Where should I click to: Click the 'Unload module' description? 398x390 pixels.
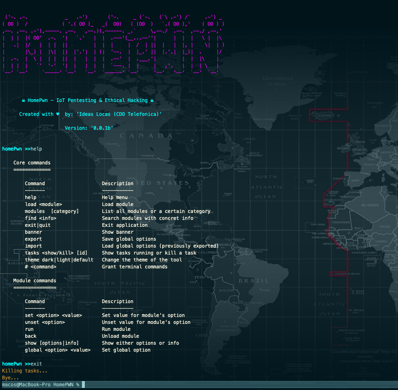tap(121, 336)
